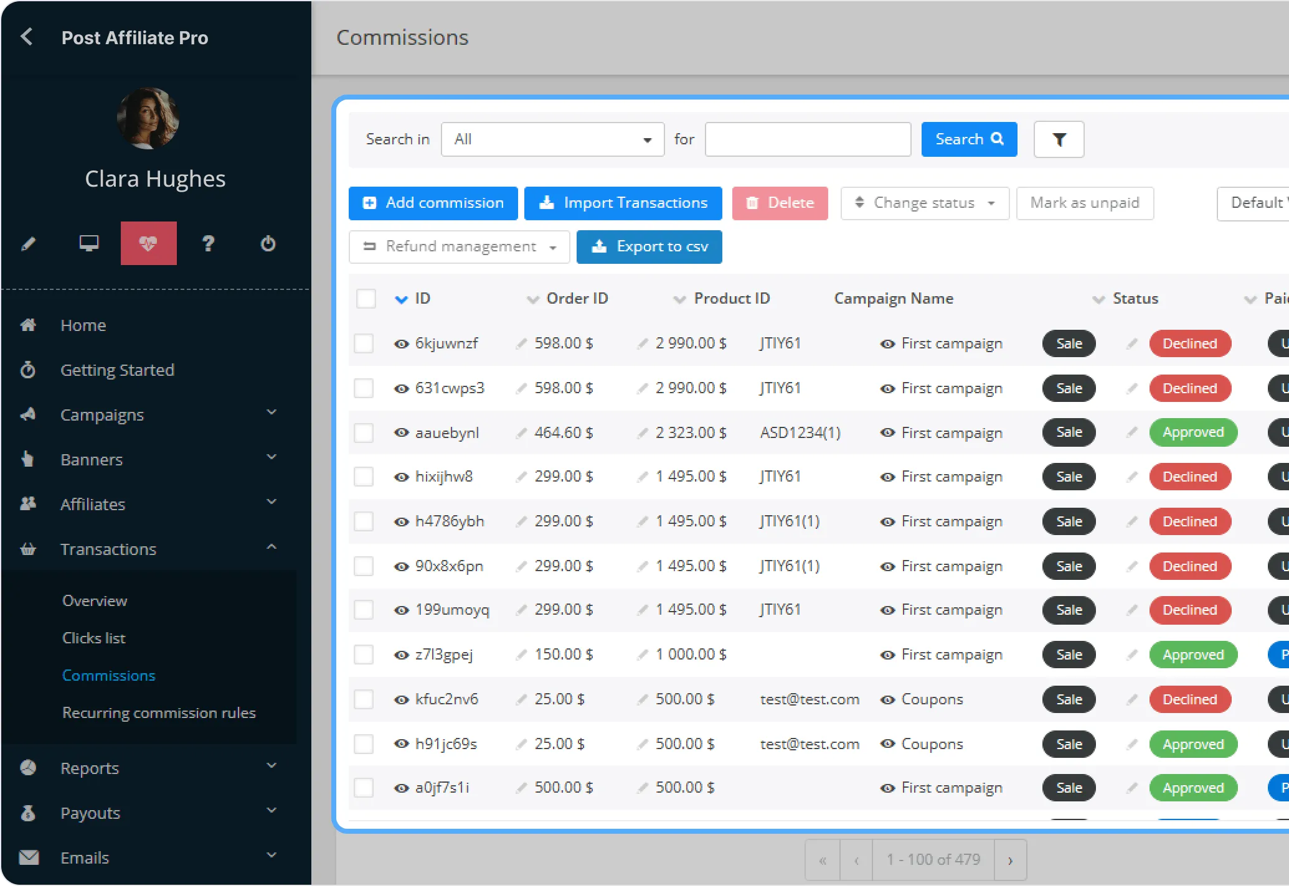Viewport: 1289px width, 886px height.
Task: Select the checkbox for row a0jf7s1i
Action: pos(364,788)
